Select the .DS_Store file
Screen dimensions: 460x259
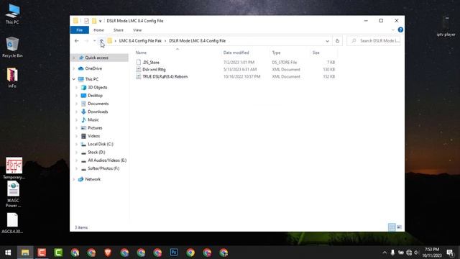151,63
